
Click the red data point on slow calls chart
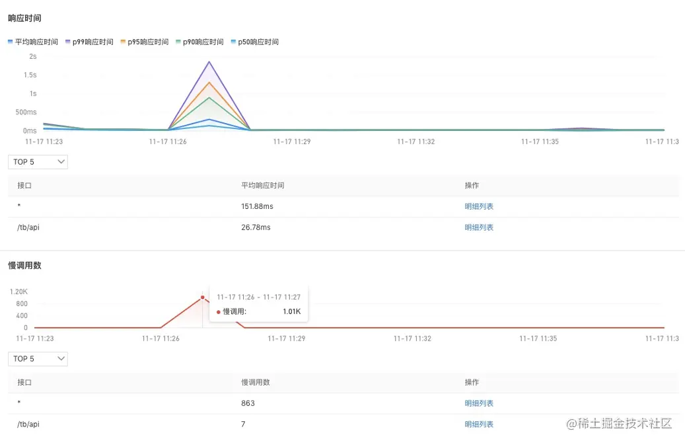click(202, 298)
